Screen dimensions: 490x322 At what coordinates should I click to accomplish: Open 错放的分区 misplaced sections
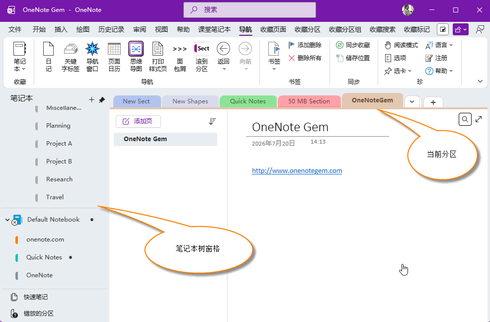32,313
